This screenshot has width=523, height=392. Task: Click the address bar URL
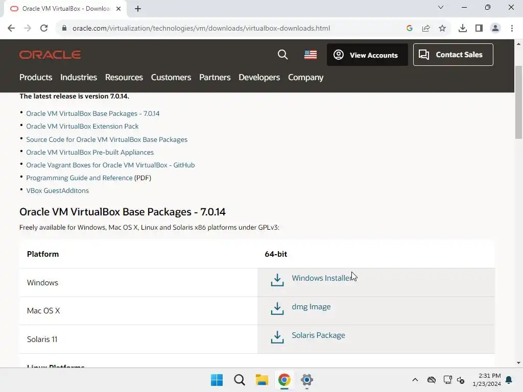[201, 29]
